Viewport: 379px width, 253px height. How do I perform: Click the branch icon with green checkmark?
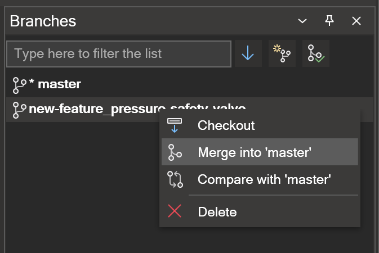point(316,53)
